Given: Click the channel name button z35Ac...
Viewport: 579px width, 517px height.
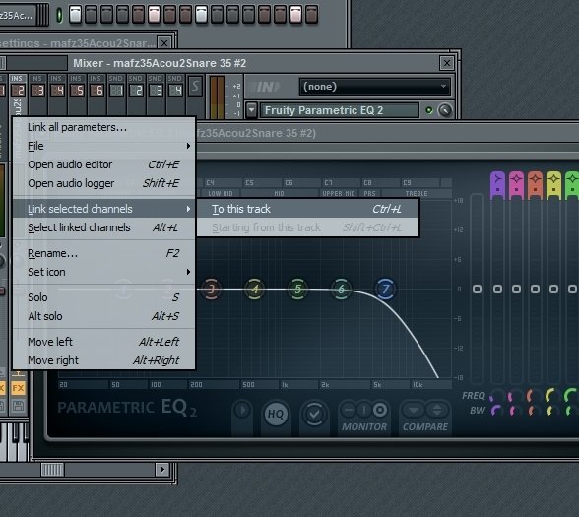Looking at the screenshot, I should pyautogui.click(x=17, y=15).
